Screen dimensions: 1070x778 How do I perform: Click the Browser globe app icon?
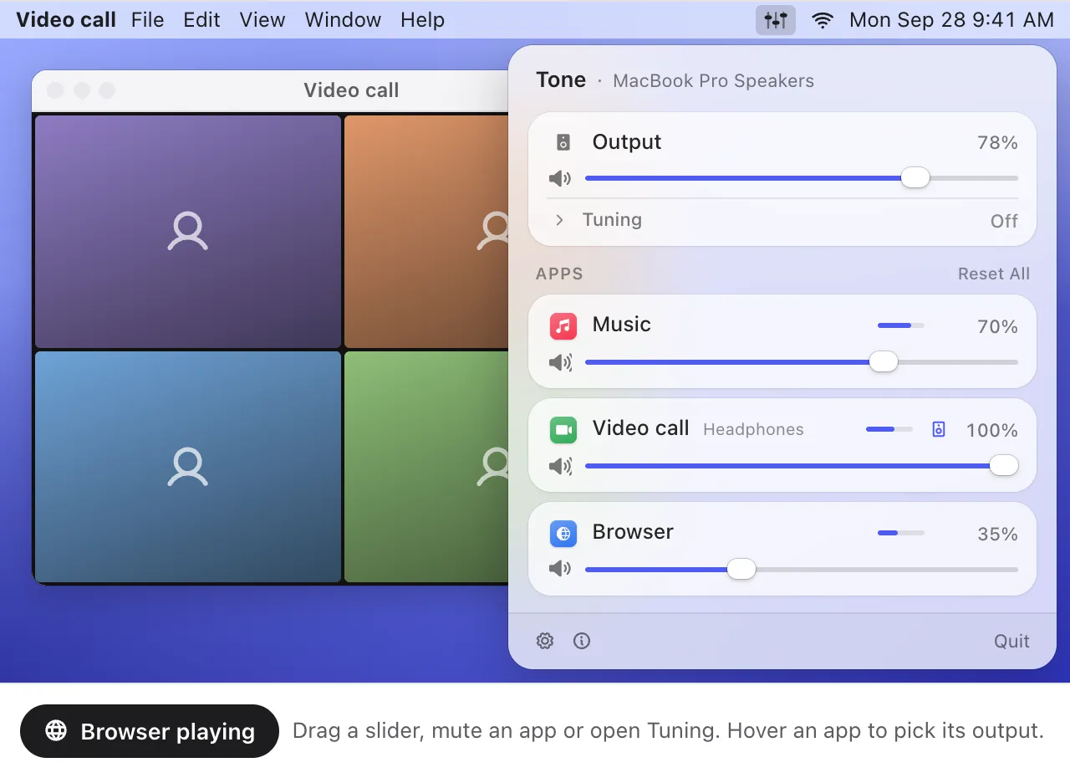tap(563, 533)
